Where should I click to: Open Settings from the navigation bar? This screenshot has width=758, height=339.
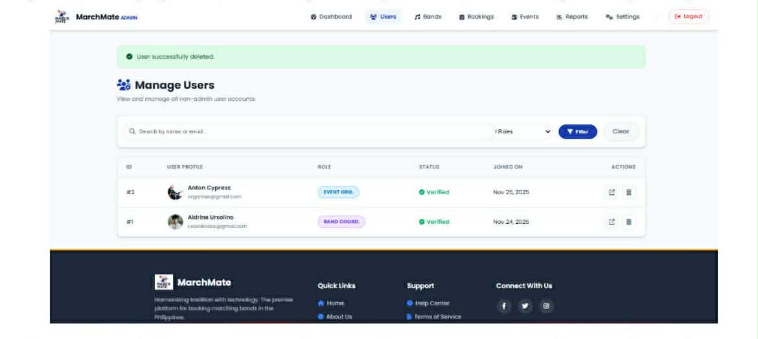point(623,17)
